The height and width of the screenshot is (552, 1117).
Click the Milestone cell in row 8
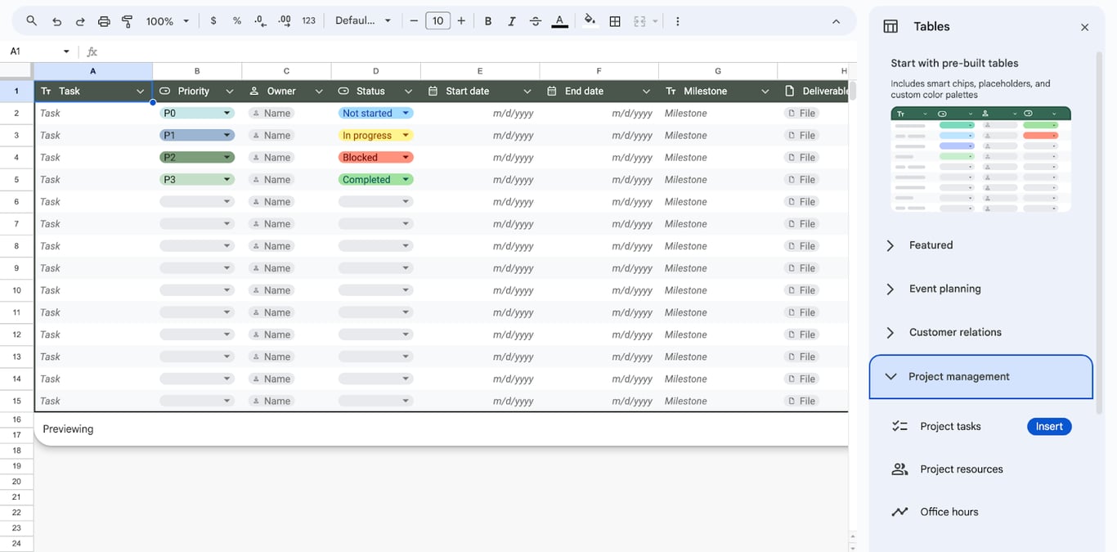pos(718,246)
